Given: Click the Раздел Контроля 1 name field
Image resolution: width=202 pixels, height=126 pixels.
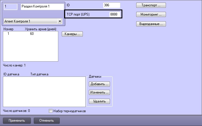Looking at the screenshot, I should click(x=42, y=6).
